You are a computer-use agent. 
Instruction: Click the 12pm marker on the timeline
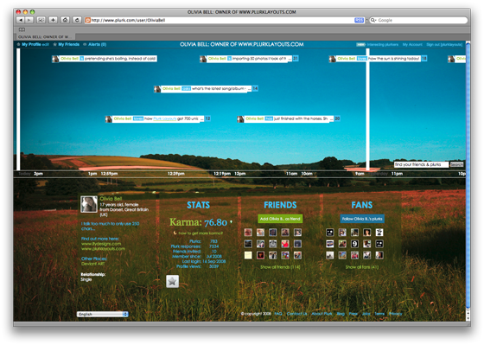240,174
